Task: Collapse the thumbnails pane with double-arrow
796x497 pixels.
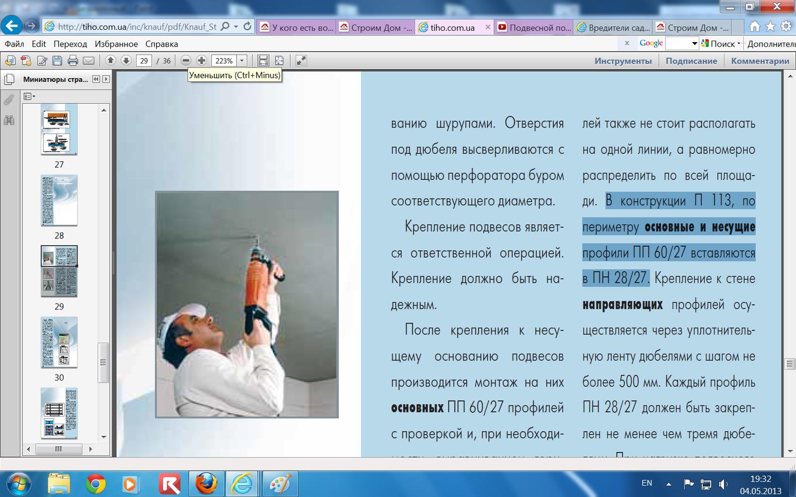Action: (96, 79)
